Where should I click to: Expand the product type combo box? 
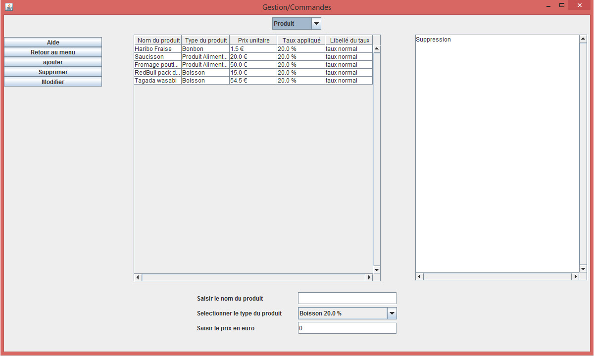coord(392,313)
